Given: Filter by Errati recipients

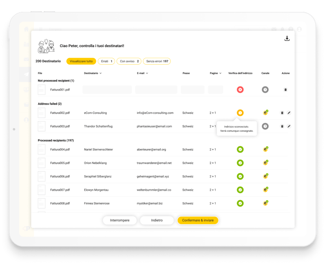Looking at the screenshot, I should 107,61.
